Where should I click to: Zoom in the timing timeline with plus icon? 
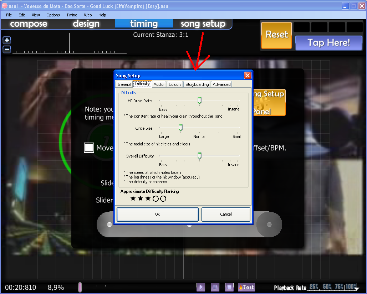[7, 40]
